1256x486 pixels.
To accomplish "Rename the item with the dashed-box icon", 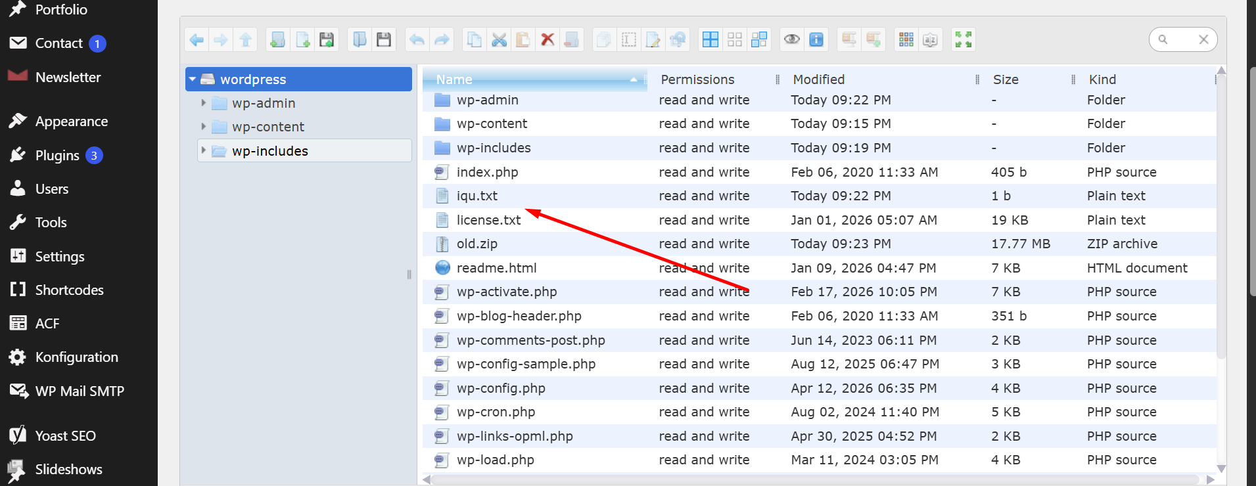I will [629, 40].
